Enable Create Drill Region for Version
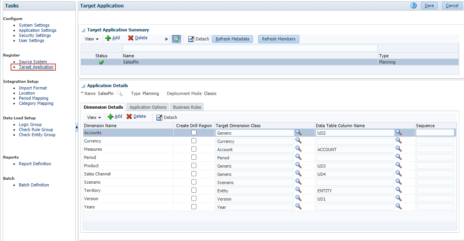Viewport: 464px width, 241px height. click(194, 199)
